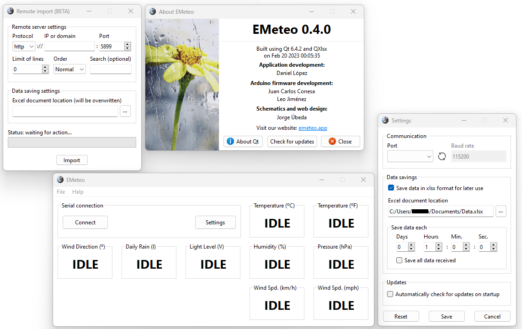This screenshot has height=329, width=522.
Task: Disable saving data in xlsx format
Action: click(x=391, y=188)
